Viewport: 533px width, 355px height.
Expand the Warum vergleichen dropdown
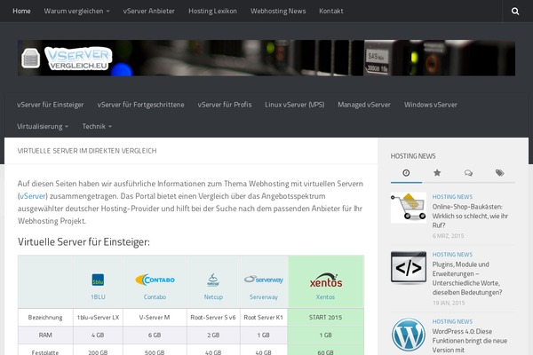(76, 12)
